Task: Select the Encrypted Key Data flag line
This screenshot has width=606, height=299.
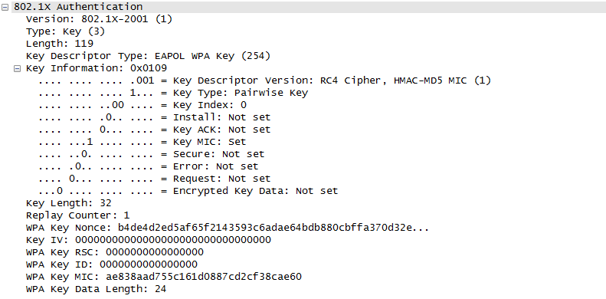Action: tap(188, 191)
